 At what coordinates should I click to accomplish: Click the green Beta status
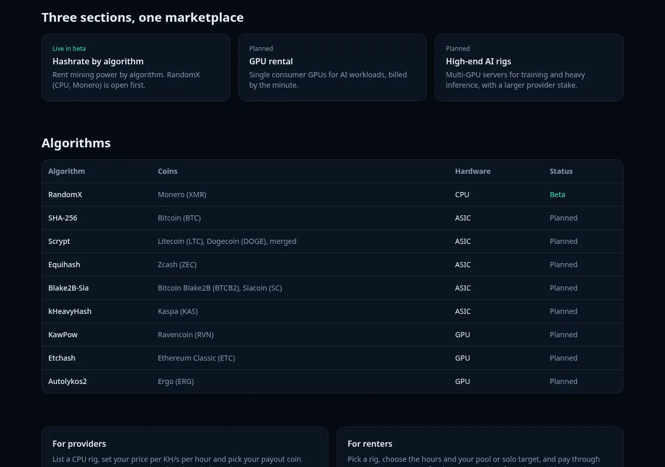pyautogui.click(x=557, y=195)
